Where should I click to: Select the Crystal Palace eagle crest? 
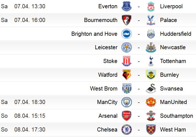coord(151,20)
